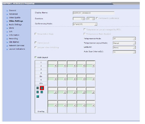This screenshot has width=145, height=124.
Task: Toggle the Presentation Mode checkbox
Action: point(36,34)
